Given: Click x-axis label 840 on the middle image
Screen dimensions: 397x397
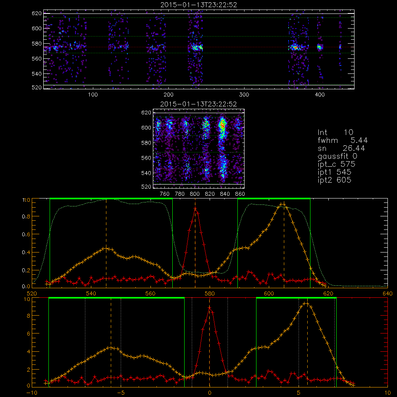Looking at the screenshot, I should [225, 194].
